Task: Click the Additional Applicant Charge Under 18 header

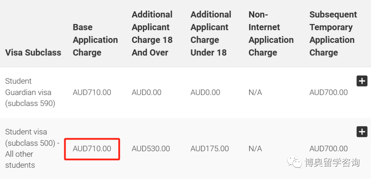Action: [x=211, y=33]
